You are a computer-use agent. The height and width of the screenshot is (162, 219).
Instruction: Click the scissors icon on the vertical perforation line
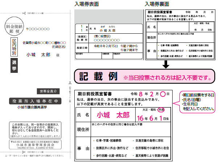point(70,83)
